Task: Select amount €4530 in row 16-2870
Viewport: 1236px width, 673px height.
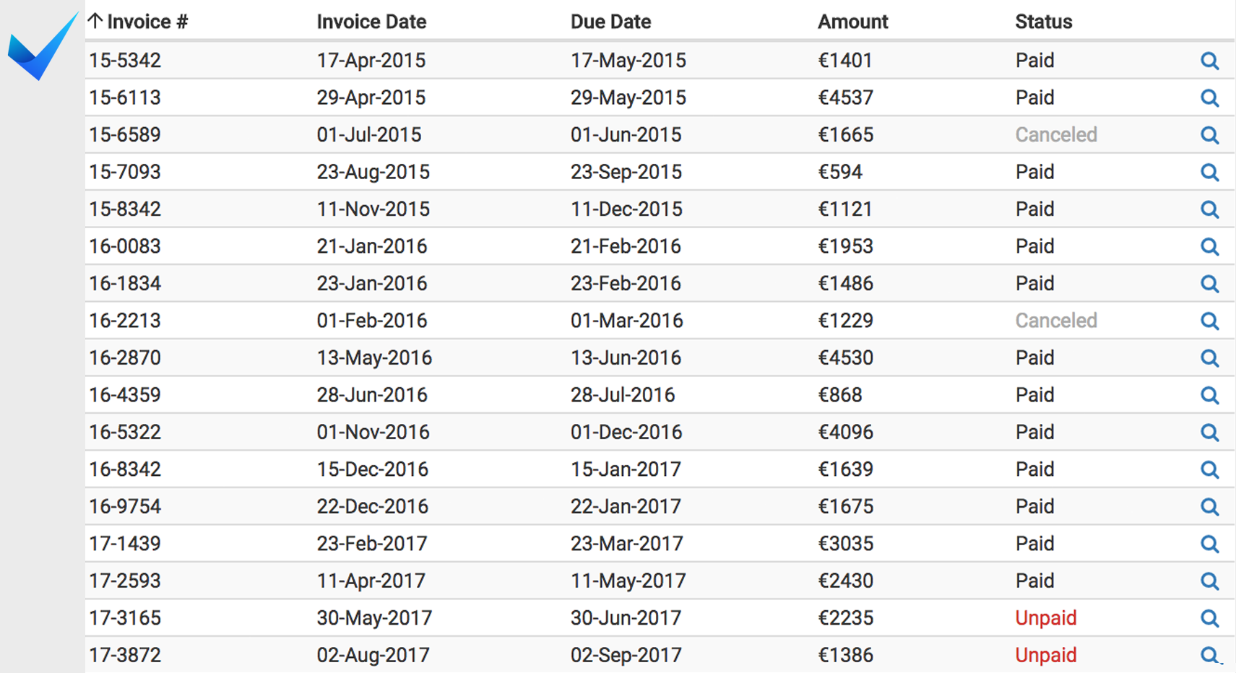Action: [845, 357]
